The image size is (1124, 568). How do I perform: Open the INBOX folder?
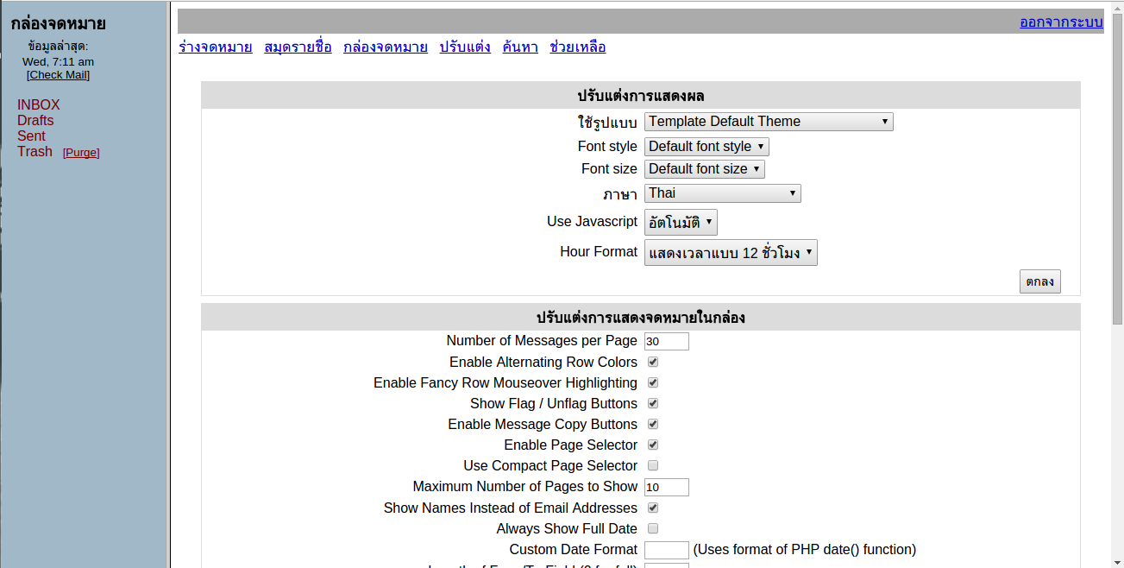pyautogui.click(x=39, y=105)
